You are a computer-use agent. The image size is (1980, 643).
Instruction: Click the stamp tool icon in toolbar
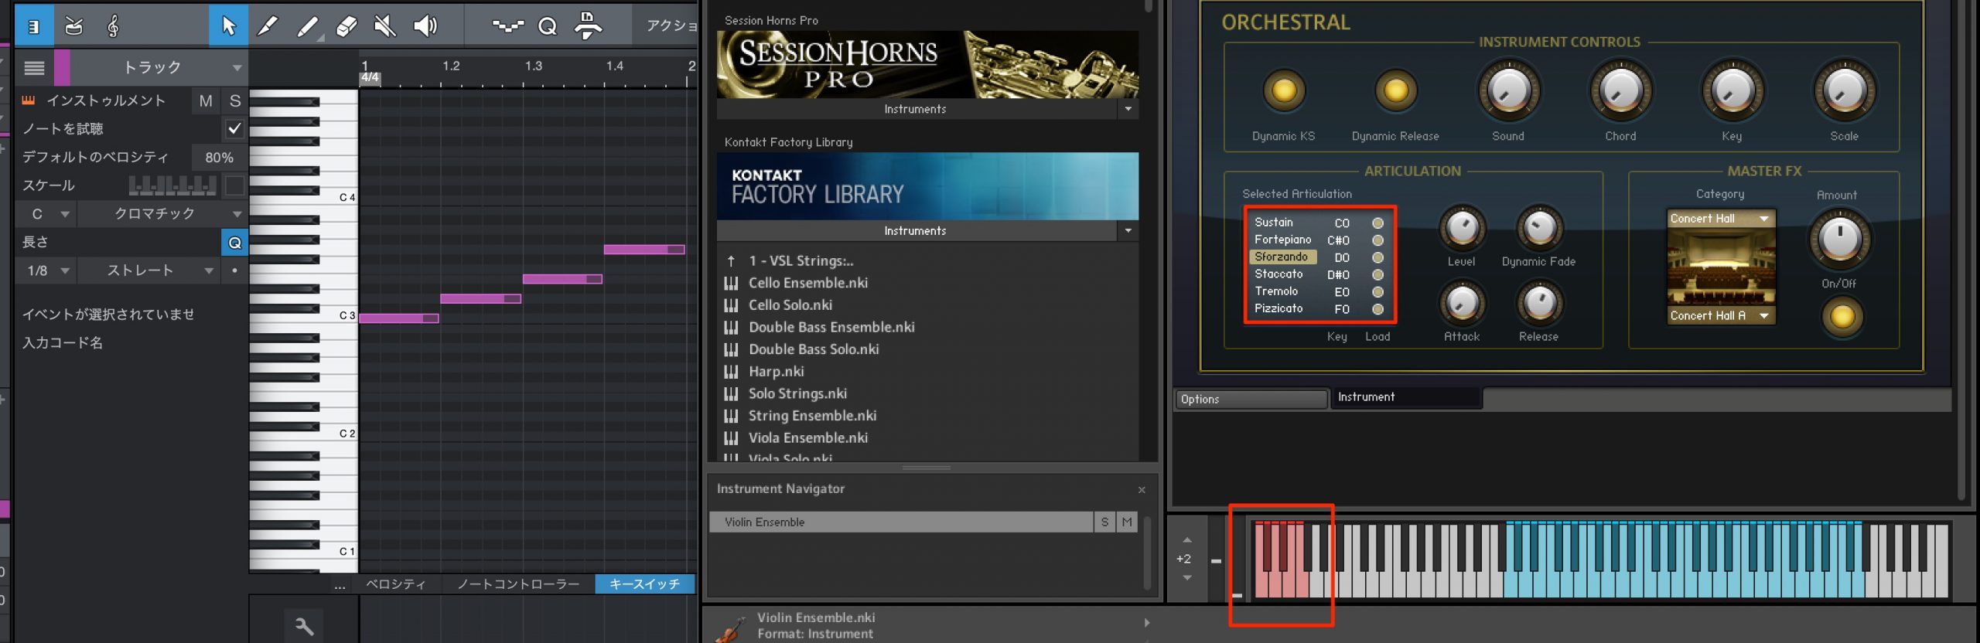click(588, 26)
